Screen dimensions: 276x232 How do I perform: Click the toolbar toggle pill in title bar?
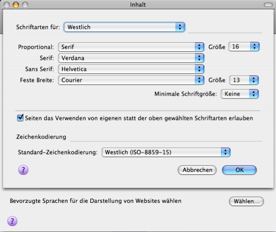(268, 5)
